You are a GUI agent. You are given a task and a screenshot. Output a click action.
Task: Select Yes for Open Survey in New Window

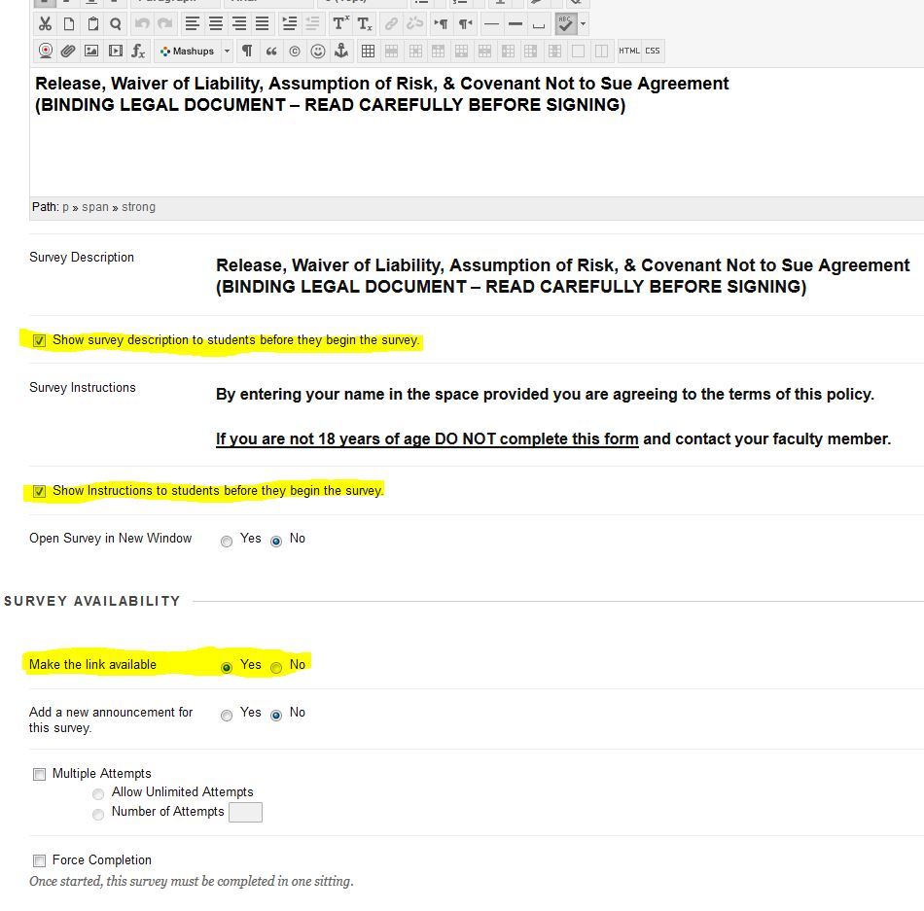click(227, 541)
